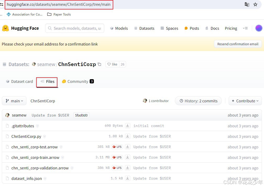The height and width of the screenshot is (187, 264).
Task: Download chn_senti_corp-validation.arrow file
Action: click(128, 168)
